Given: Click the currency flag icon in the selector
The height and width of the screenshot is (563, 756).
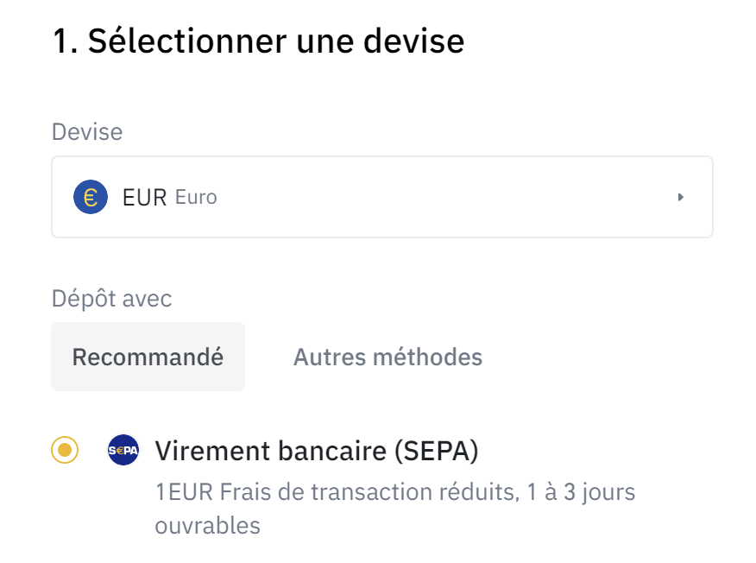Looking at the screenshot, I should [90, 197].
